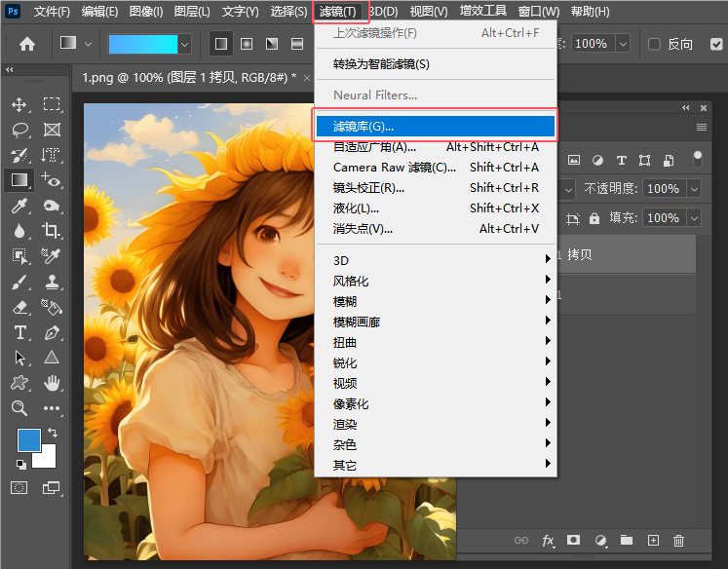The height and width of the screenshot is (569, 728).
Task: Select the Lasso tool
Action: pos(19,130)
